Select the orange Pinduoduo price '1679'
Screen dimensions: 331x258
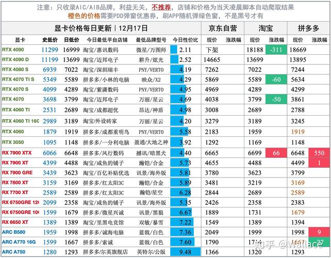(297, 213)
